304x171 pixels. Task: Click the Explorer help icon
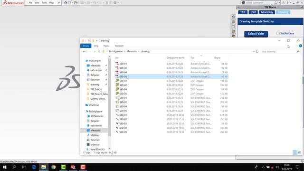coord(300,46)
